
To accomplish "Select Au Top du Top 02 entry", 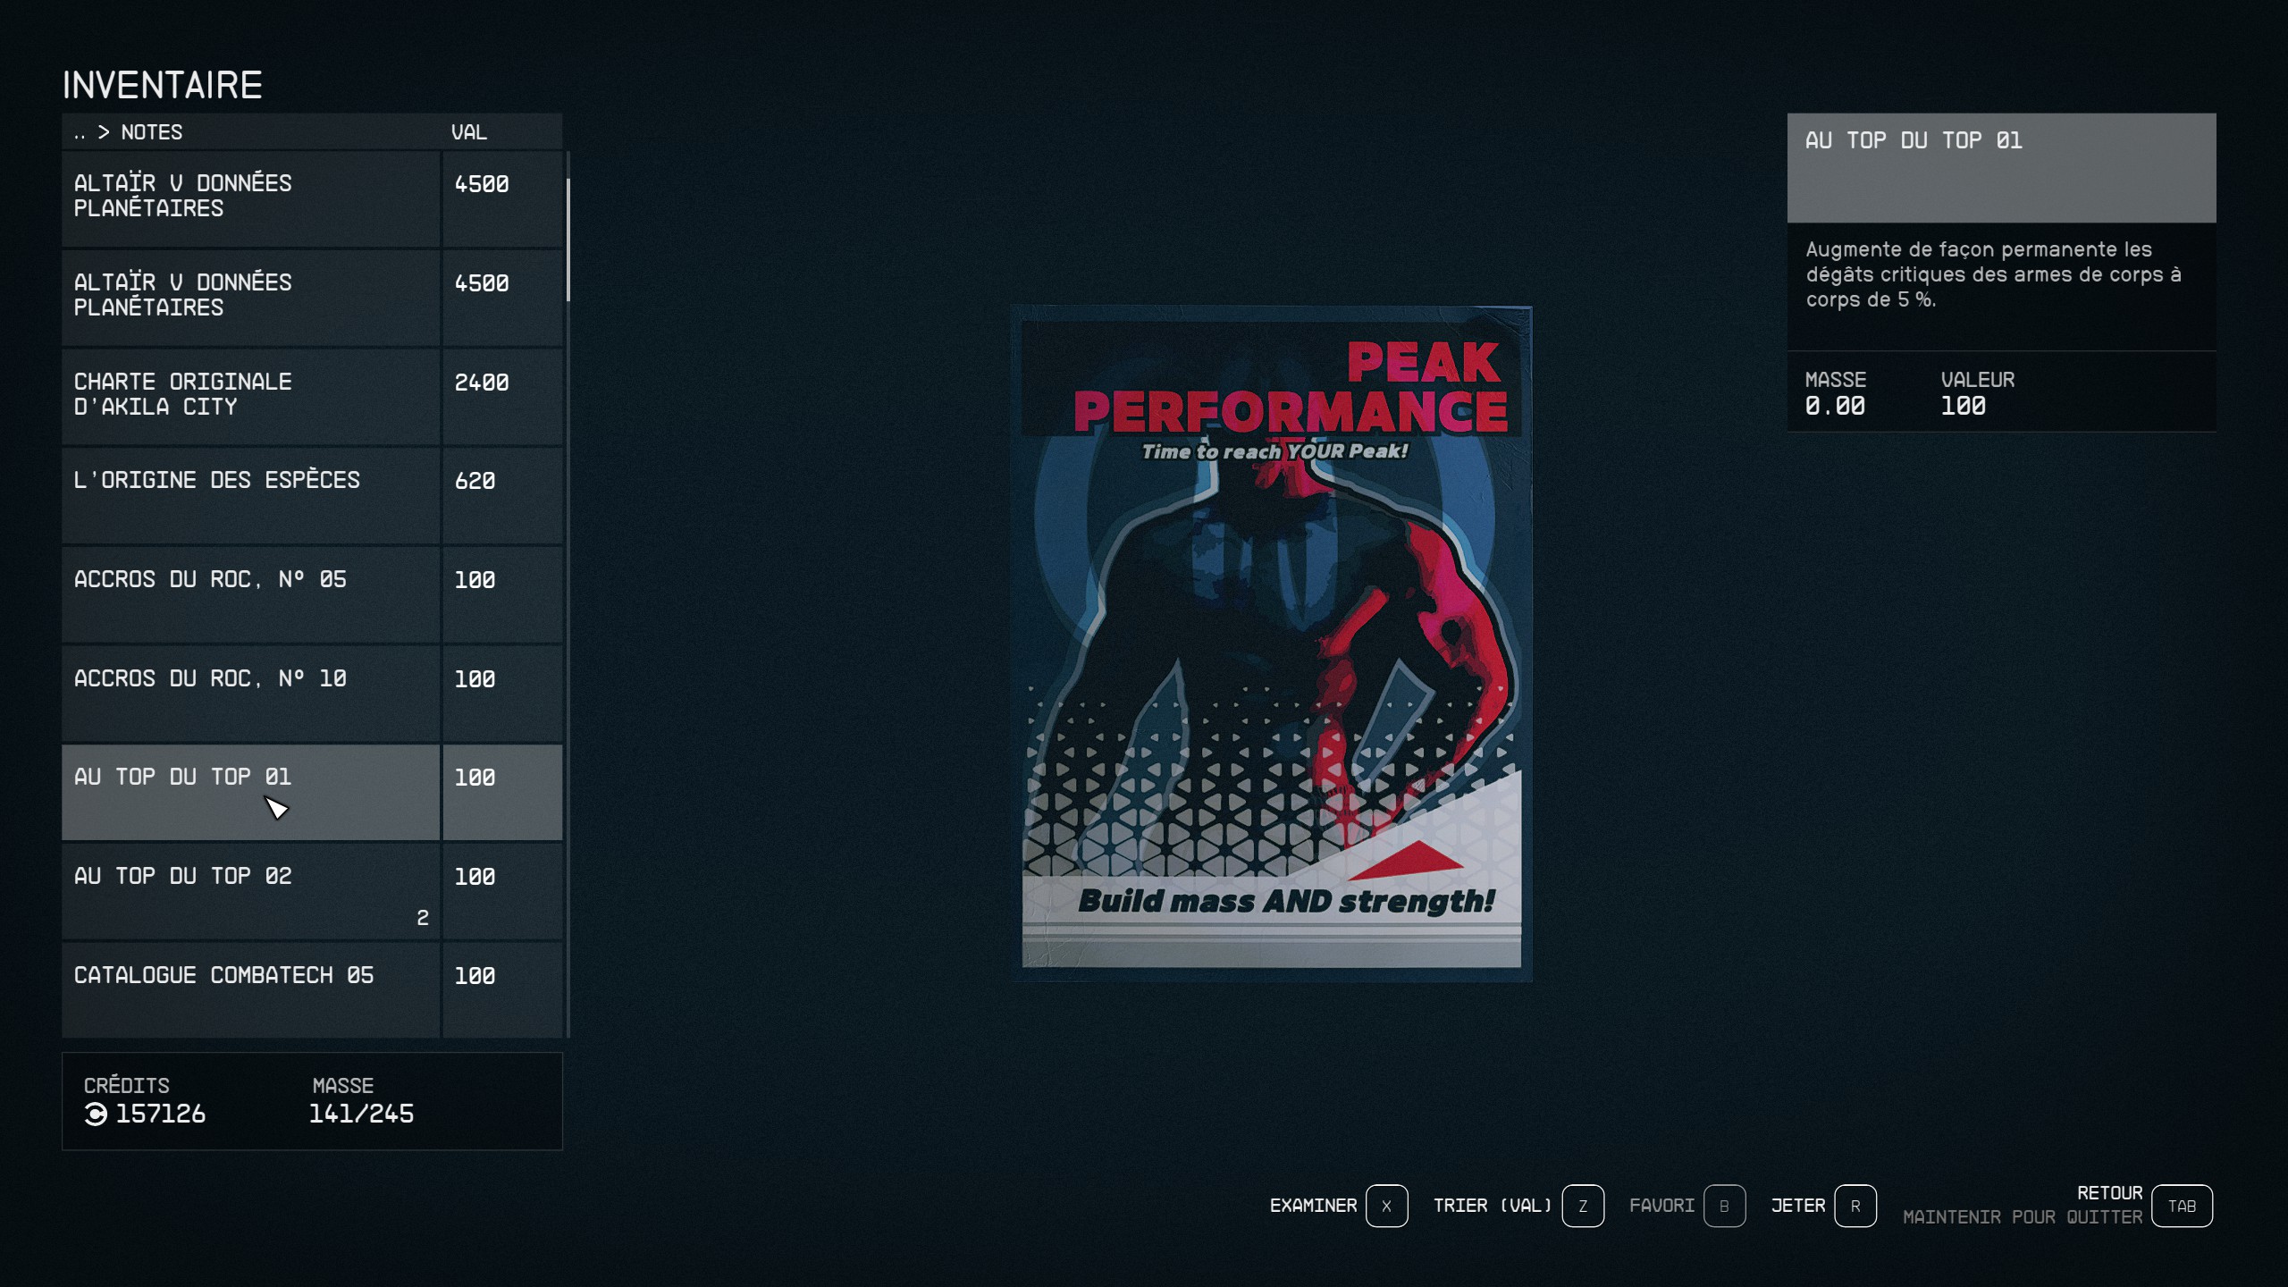I will click(250, 891).
